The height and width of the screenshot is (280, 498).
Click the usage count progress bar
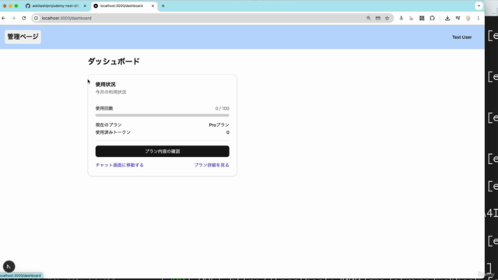coord(163,115)
